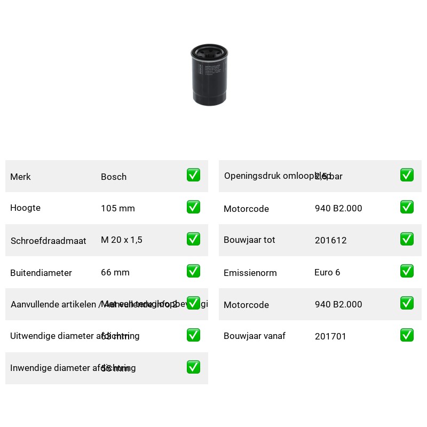Click the Bouwjaar vanaf label
The image size is (427, 427).
(x=255, y=336)
